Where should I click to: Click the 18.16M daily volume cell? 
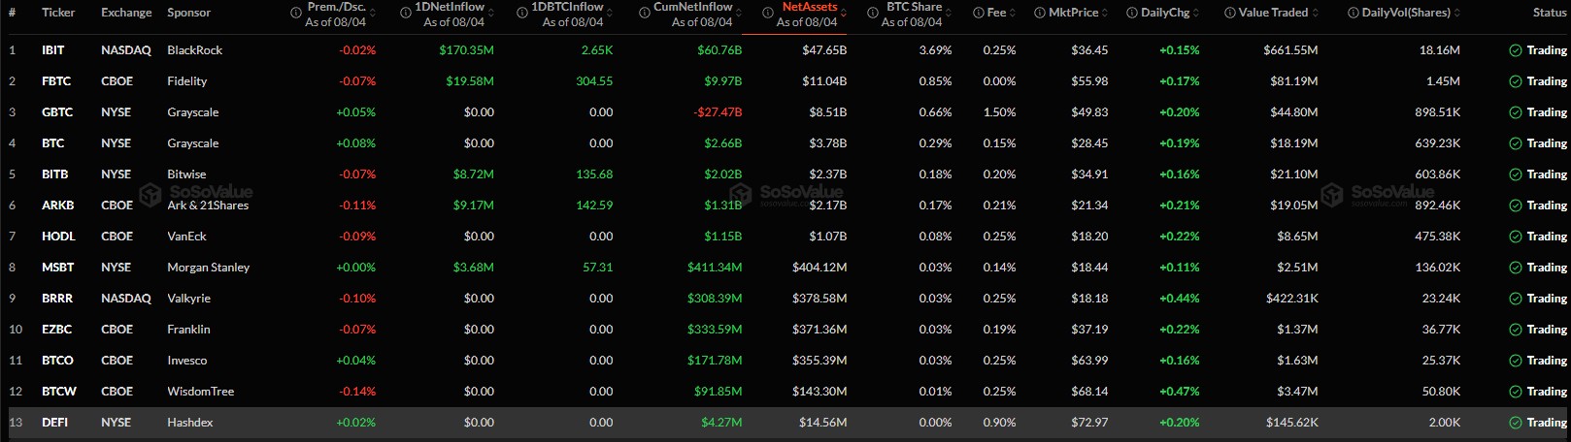tap(1439, 50)
